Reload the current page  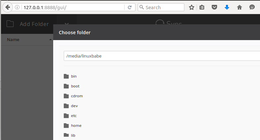pos(130,7)
